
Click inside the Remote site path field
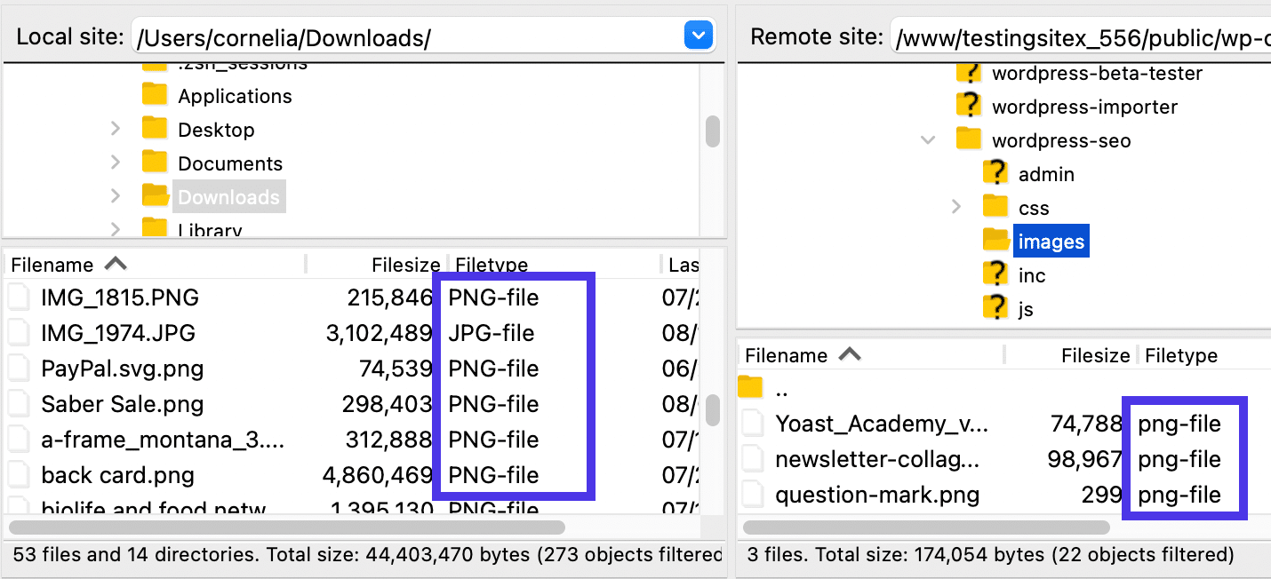[x=1067, y=36]
